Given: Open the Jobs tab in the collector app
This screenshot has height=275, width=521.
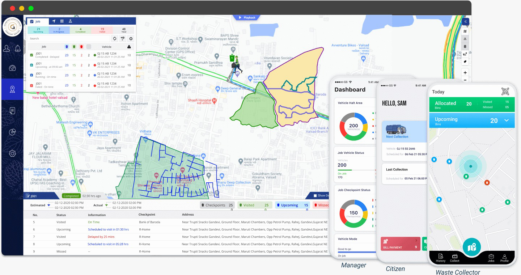Looking at the screenshot, I should (491, 258).
